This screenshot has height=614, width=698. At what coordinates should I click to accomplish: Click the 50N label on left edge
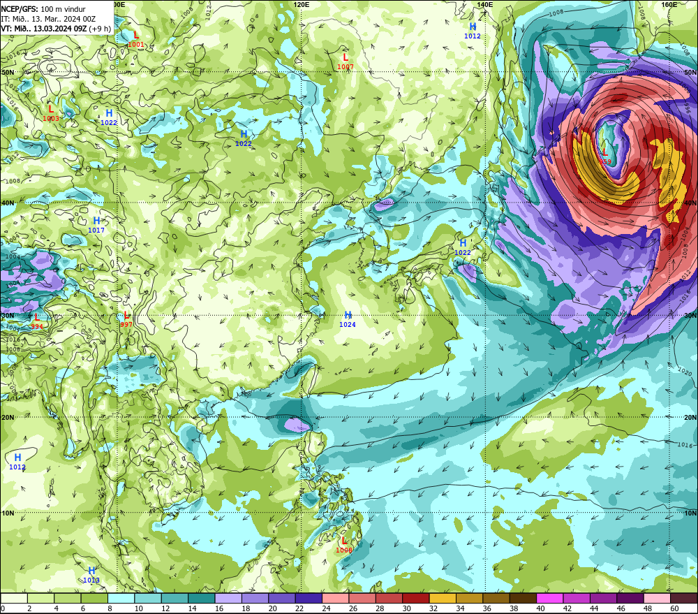click(x=7, y=72)
